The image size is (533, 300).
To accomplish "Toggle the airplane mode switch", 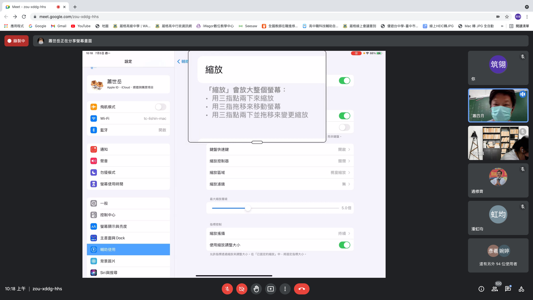I will coord(160,107).
